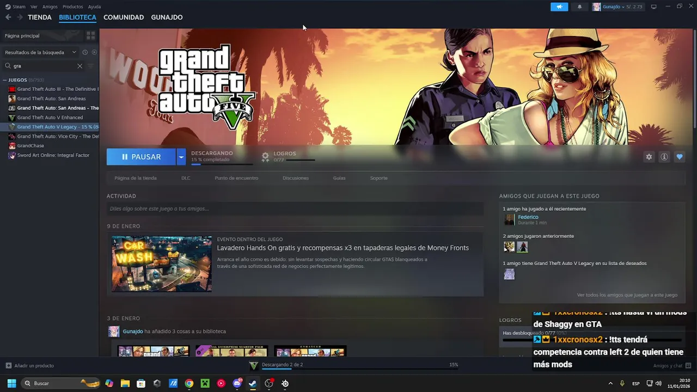The width and height of the screenshot is (697, 392).
Task: Open the Amigos menu
Action: pyautogui.click(x=50, y=7)
